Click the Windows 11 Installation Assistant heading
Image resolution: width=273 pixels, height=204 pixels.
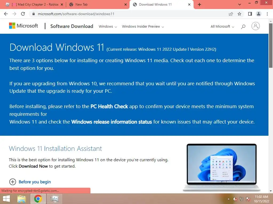tap(55, 149)
